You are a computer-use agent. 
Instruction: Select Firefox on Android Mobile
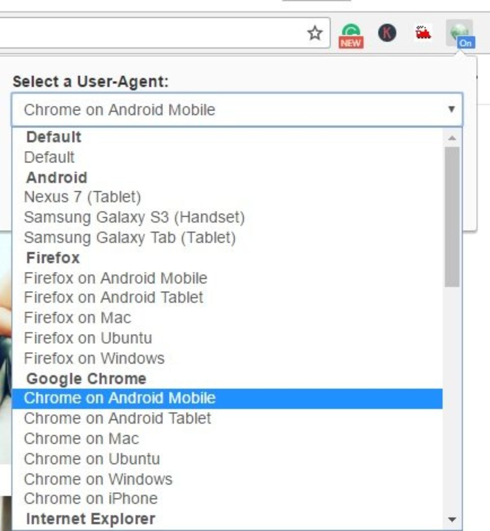[116, 278]
